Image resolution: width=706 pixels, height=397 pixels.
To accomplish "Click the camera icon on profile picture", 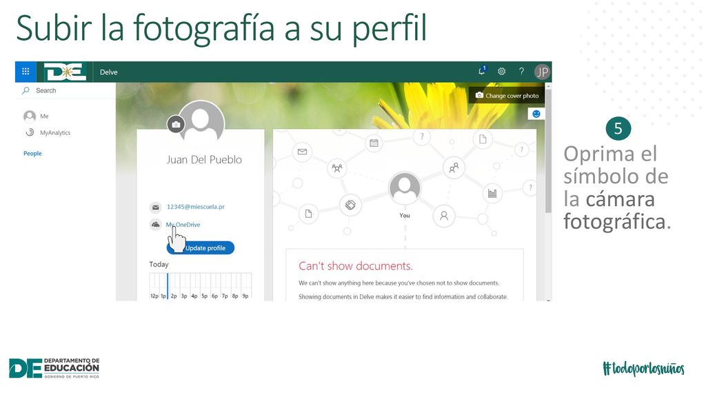I will (176, 124).
